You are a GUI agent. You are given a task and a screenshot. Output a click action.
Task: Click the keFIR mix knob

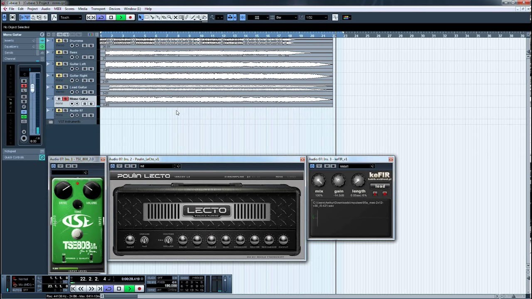(x=319, y=181)
